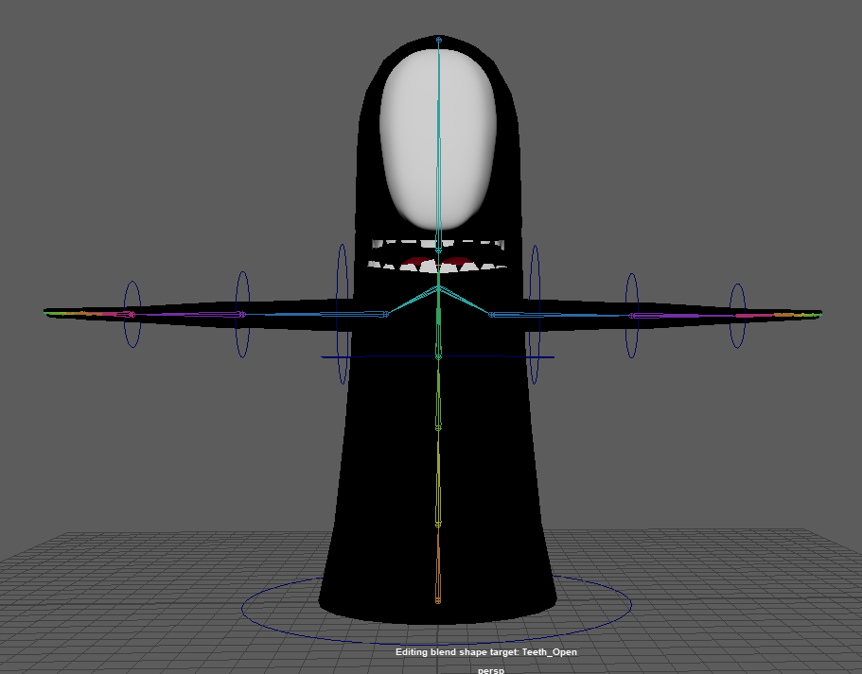This screenshot has width=862, height=674.
Task: Select the screen-left clavicle end joint
Action: tap(386, 314)
